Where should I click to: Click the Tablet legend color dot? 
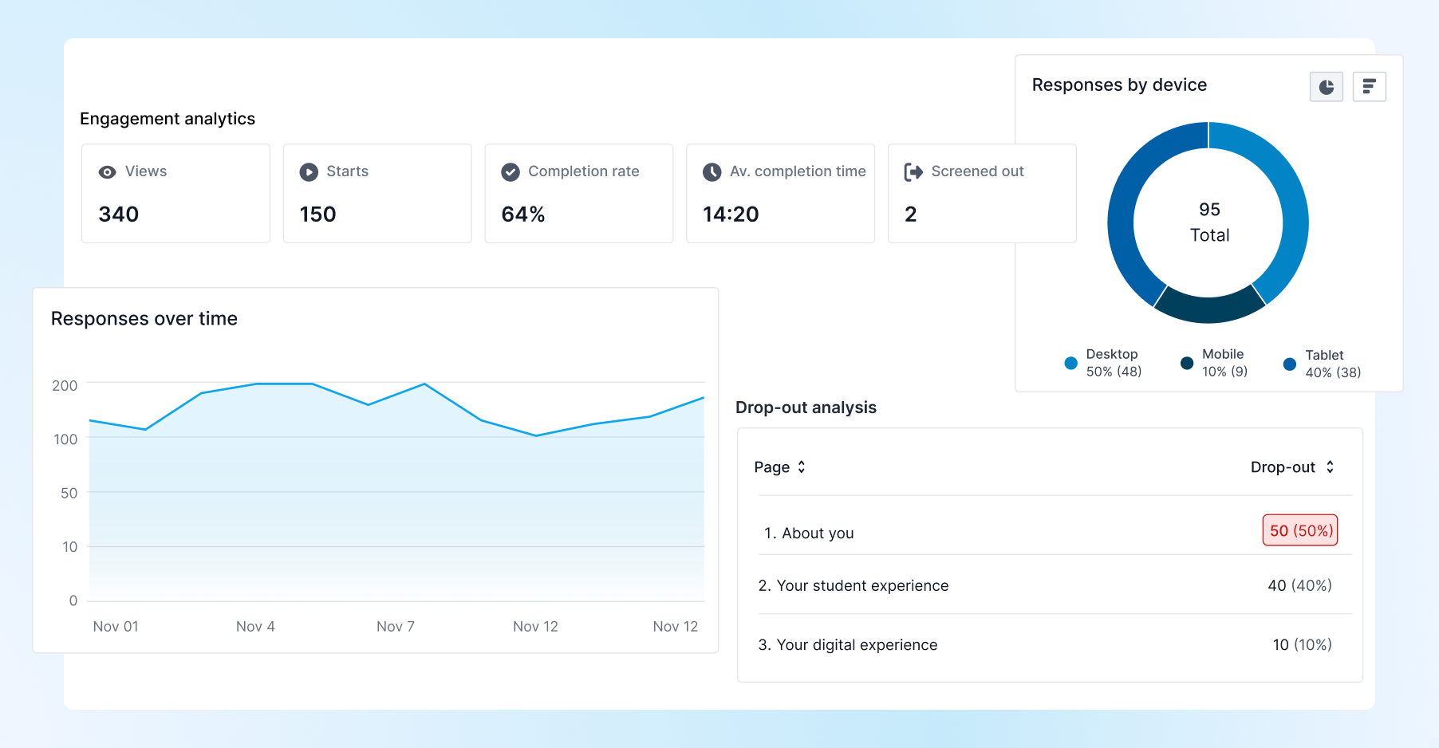[1289, 364]
